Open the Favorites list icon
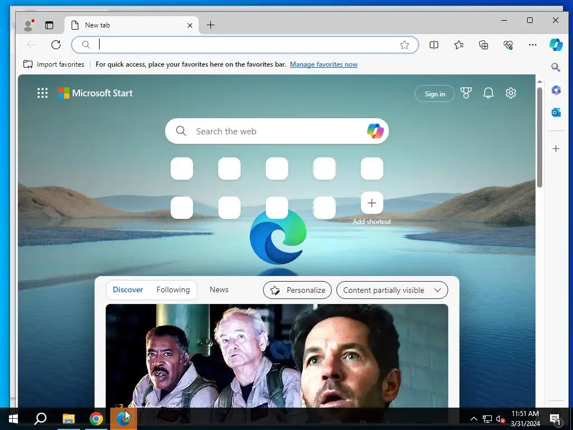Image resolution: width=573 pixels, height=430 pixels. 459,45
